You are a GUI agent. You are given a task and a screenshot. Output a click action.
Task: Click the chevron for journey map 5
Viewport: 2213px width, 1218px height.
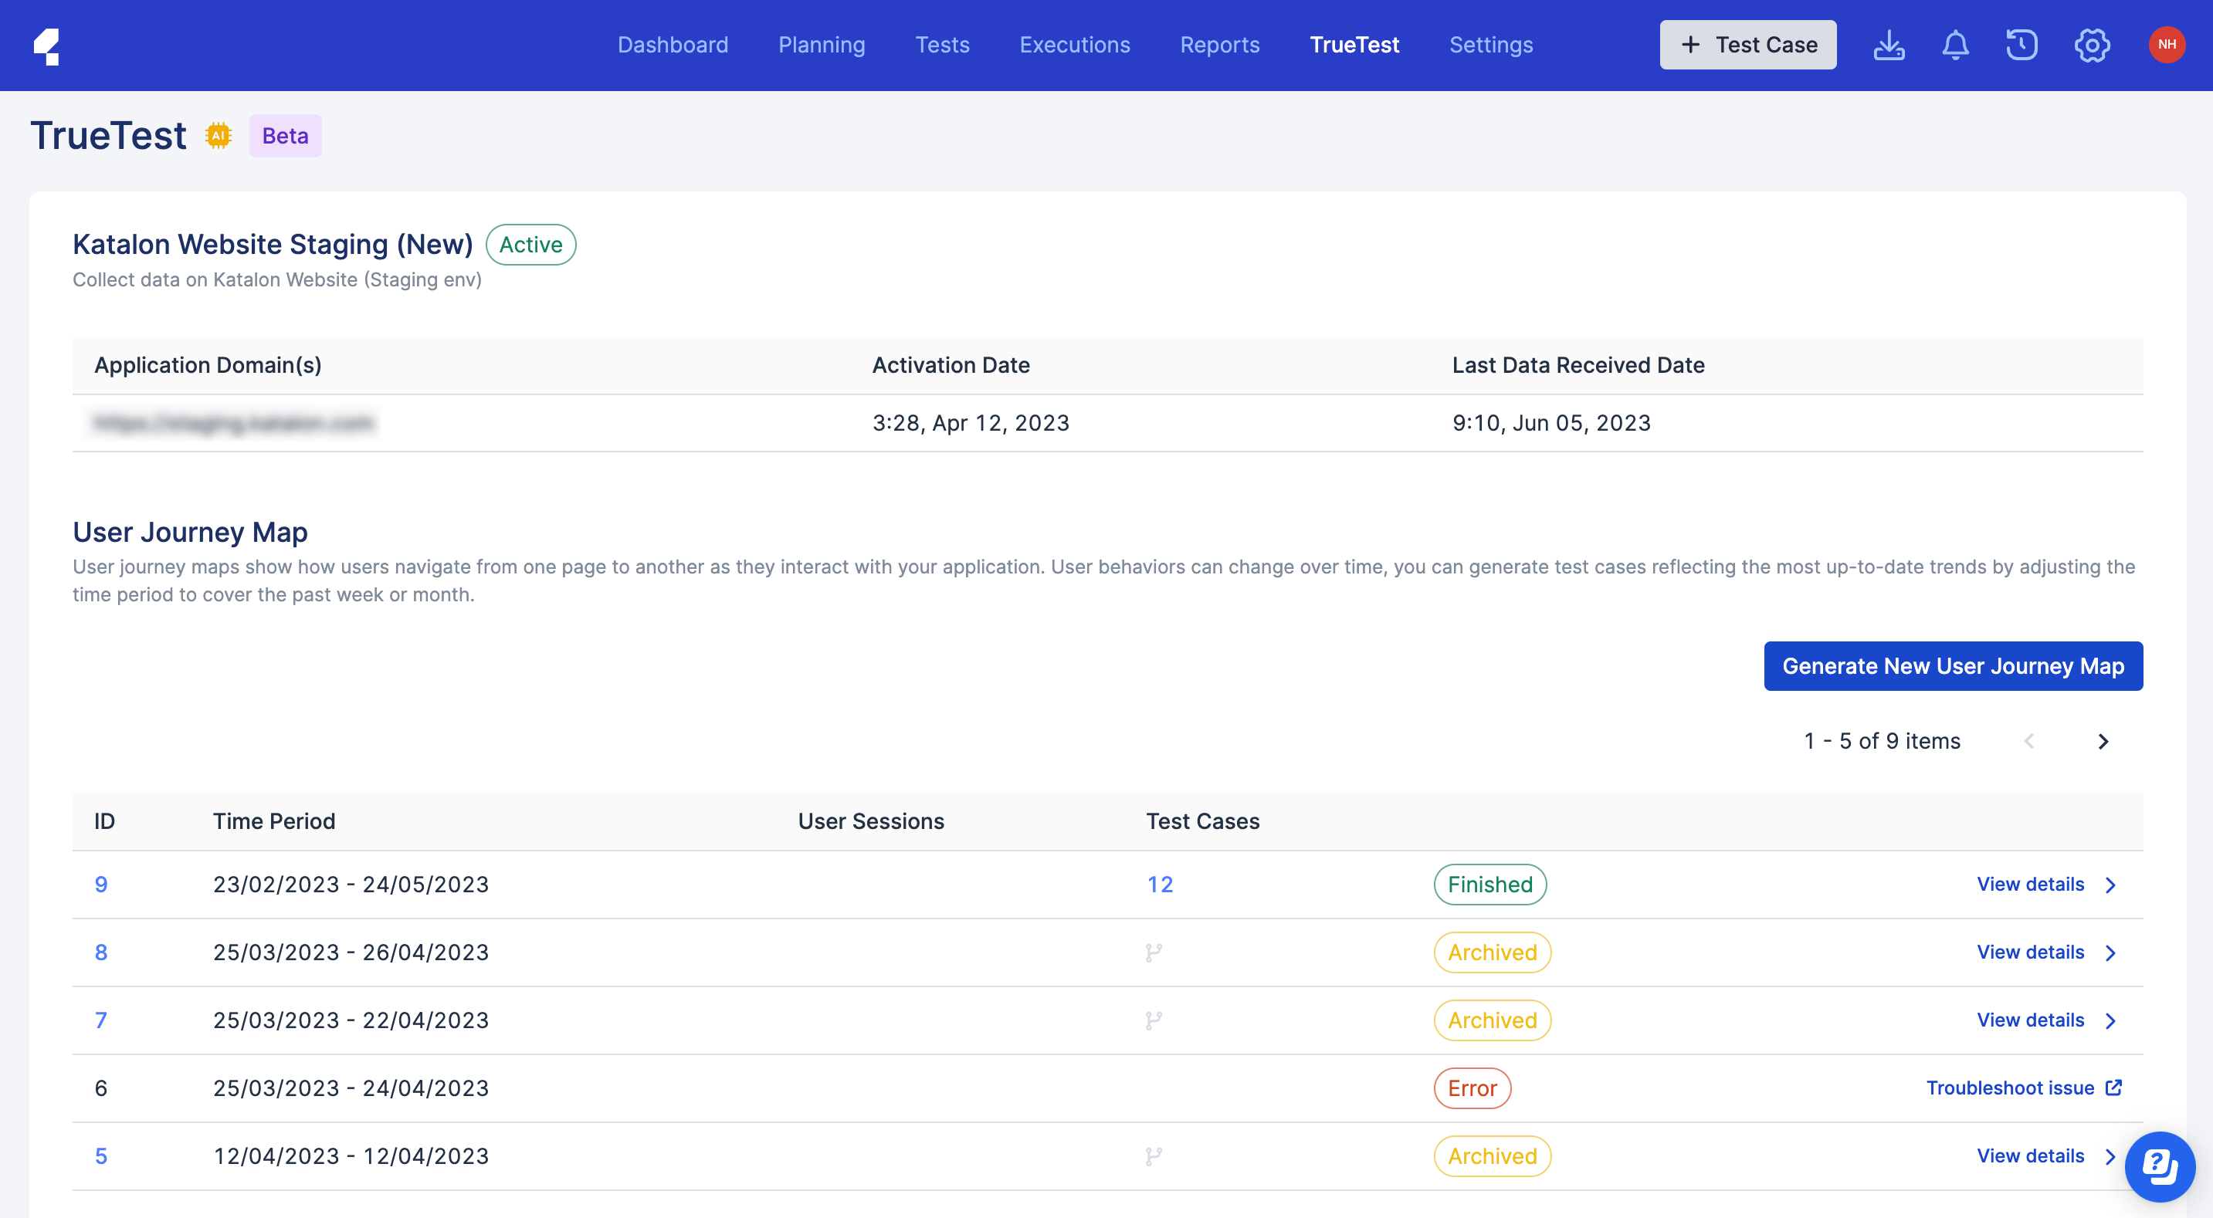(2111, 1156)
